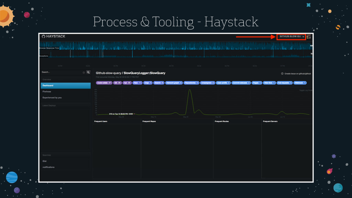The width and height of the screenshot is (352, 198).
Task: Click the Searches section label
Action: click(46, 155)
